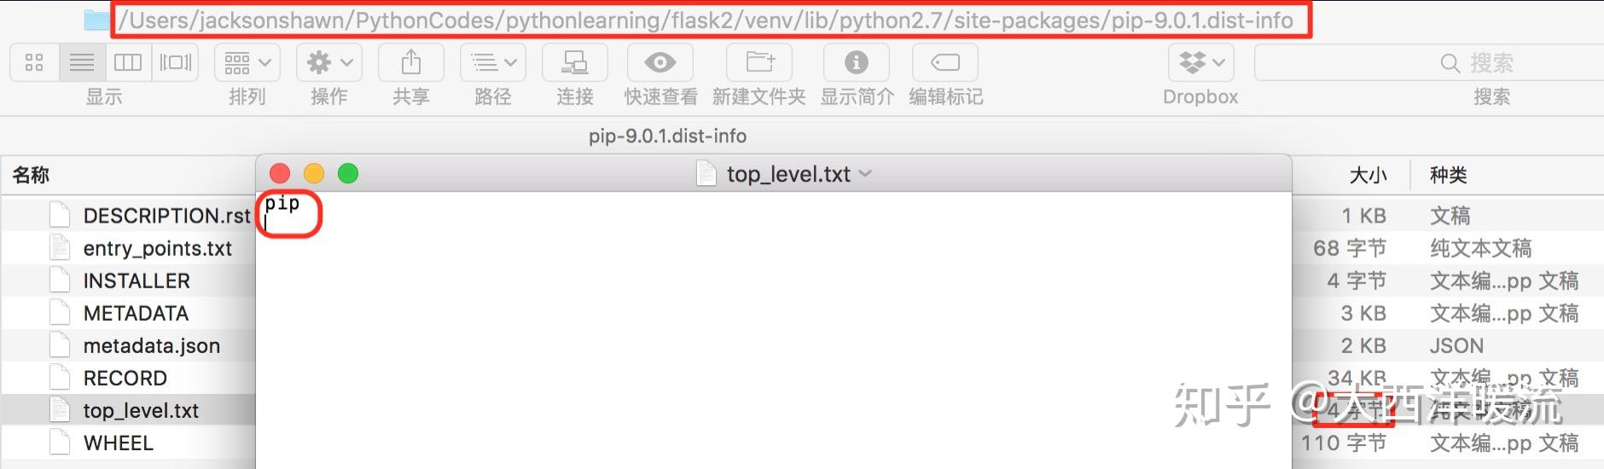This screenshot has height=469, width=1604.
Task: Click the share icon
Action: pyautogui.click(x=411, y=63)
